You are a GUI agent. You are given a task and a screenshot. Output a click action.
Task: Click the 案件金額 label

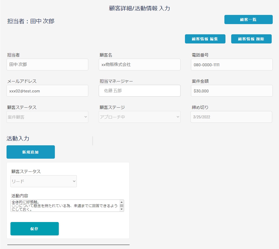[x=200, y=81]
